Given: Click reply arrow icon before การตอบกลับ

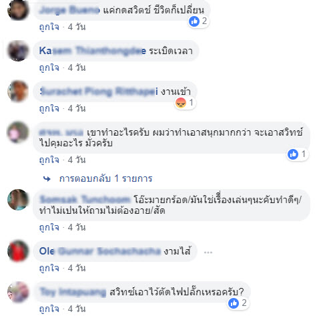Looking at the screenshot, I should click(x=47, y=178).
